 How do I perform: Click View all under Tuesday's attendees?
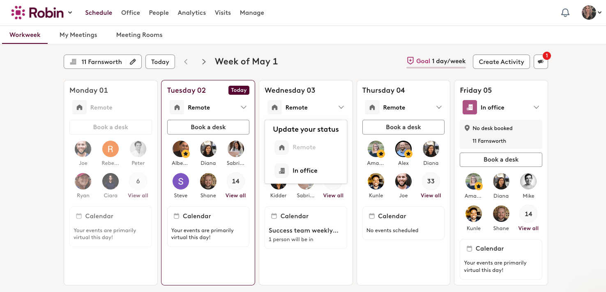click(235, 196)
